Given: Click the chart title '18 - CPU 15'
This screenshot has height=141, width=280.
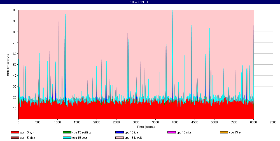Looking at the screenshot, I should [x=140, y=2].
